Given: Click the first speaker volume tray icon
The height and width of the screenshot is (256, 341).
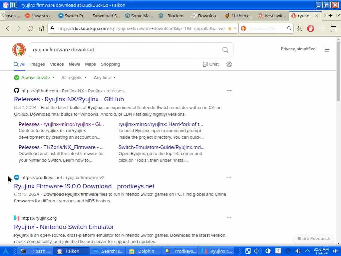Looking at the screenshot, I should (x=258, y=251).
